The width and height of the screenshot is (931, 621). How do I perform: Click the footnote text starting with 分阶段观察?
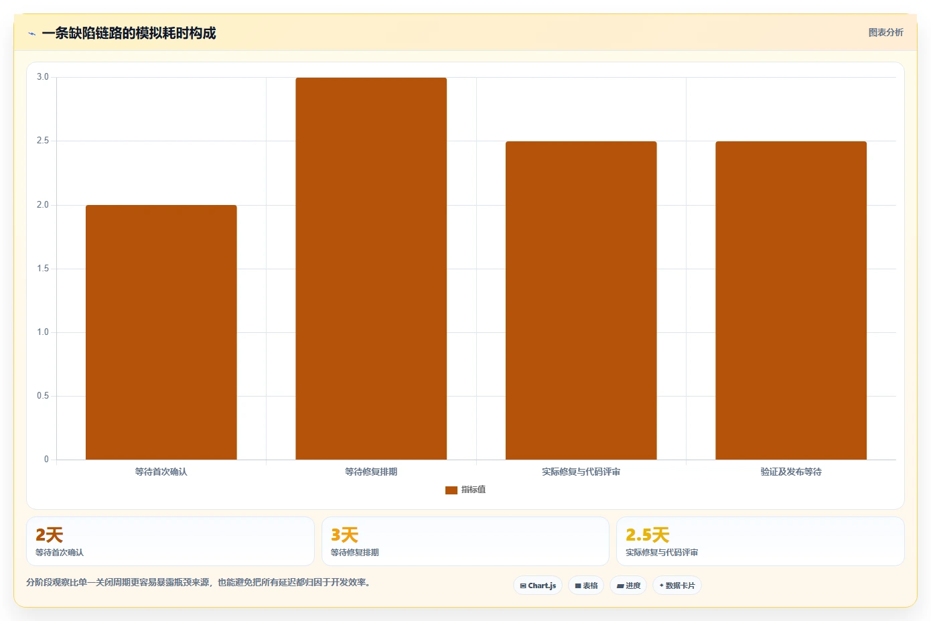[198, 582]
